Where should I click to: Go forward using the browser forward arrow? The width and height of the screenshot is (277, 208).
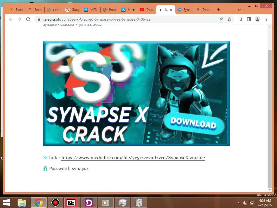(19, 19)
